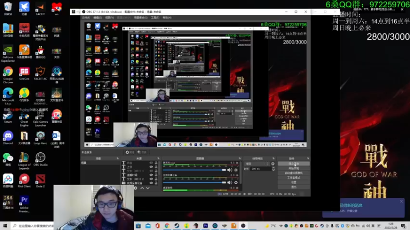
Task: Move selected source down arrow
Action: pyautogui.click(x=148, y=188)
